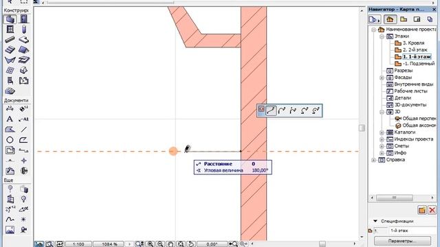Collapse the Этажи tree node
Viewport: 440px width, 247px height.
(382, 36)
